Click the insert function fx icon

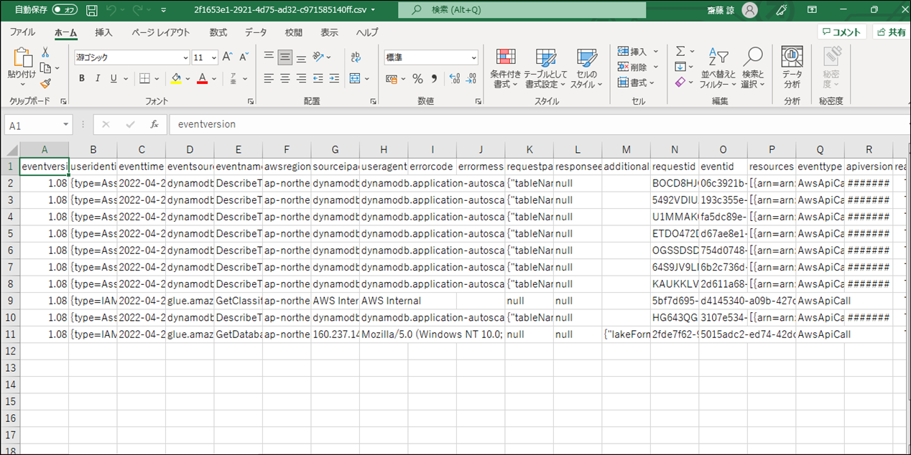point(154,124)
